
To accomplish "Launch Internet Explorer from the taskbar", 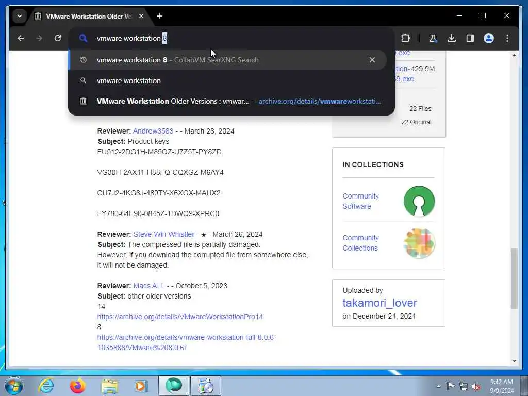I will click(x=46, y=386).
